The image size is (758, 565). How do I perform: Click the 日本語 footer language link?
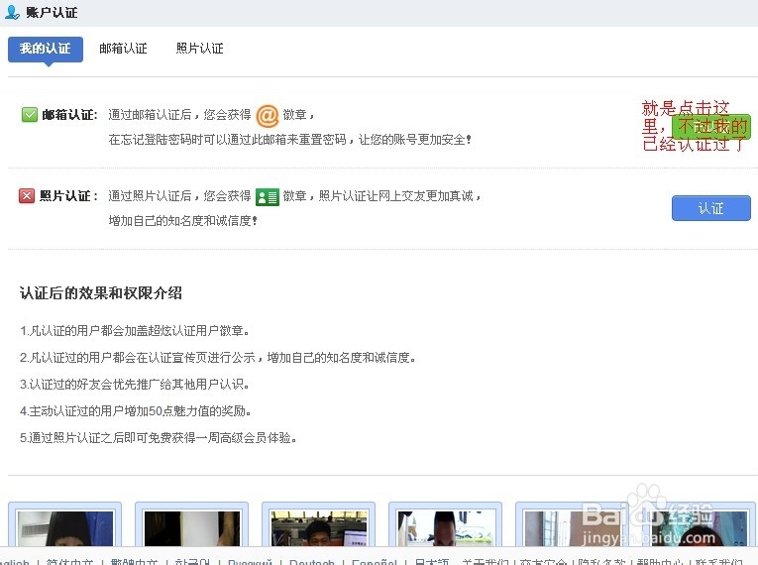tap(432, 562)
